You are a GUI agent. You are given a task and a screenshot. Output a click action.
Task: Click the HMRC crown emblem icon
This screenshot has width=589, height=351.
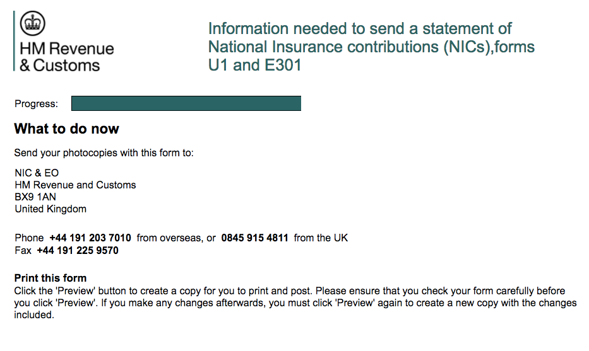click(33, 25)
